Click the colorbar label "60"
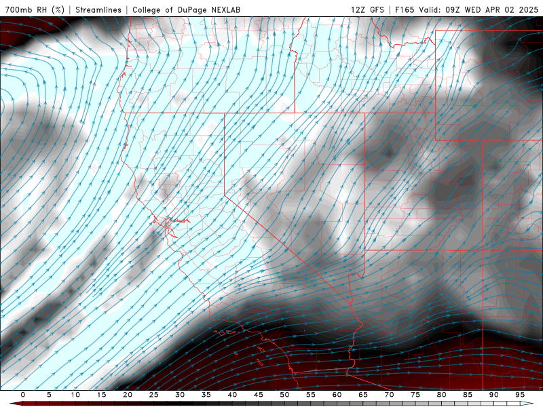This screenshot has width=543, height=407. (337, 395)
